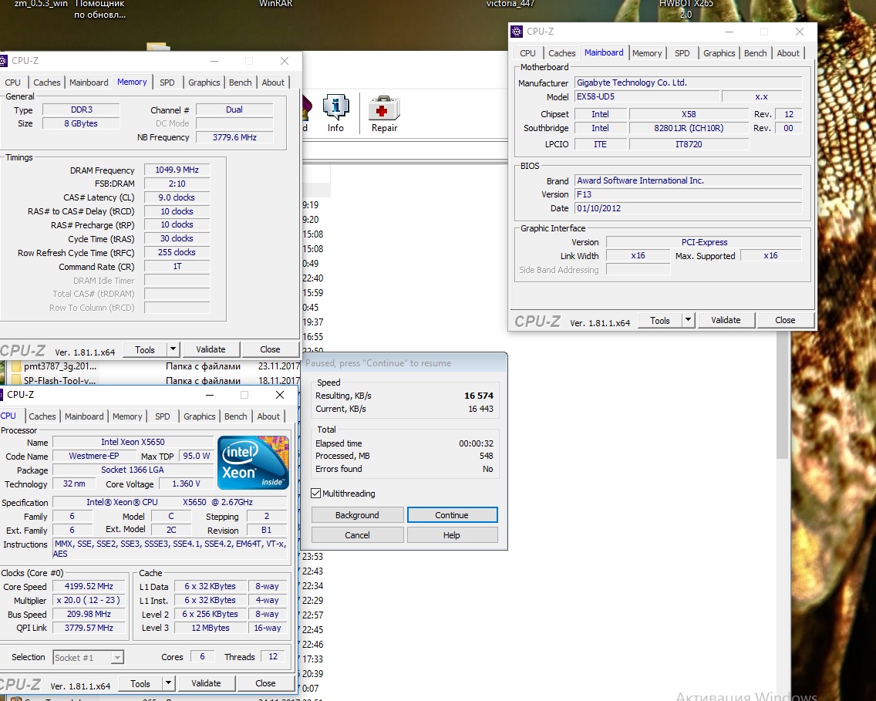Click the Row Refresh 255 clocks value
The height and width of the screenshot is (701, 876).
177,252
